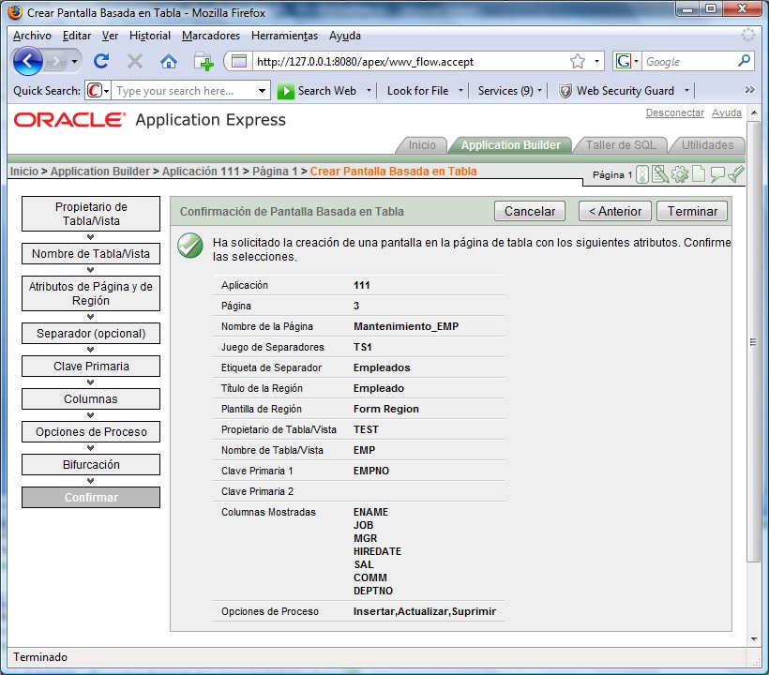Click the Clave Primaria wizard step
Viewport: 769px width, 675px height.
pyautogui.click(x=91, y=367)
